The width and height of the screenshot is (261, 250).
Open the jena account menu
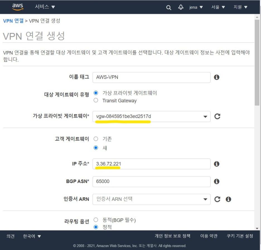[196, 7]
